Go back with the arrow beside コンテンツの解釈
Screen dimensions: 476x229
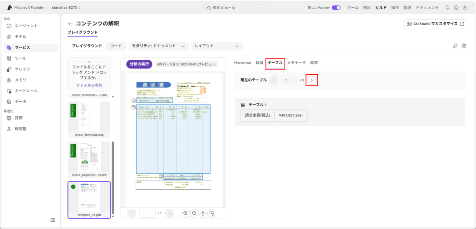70,24
